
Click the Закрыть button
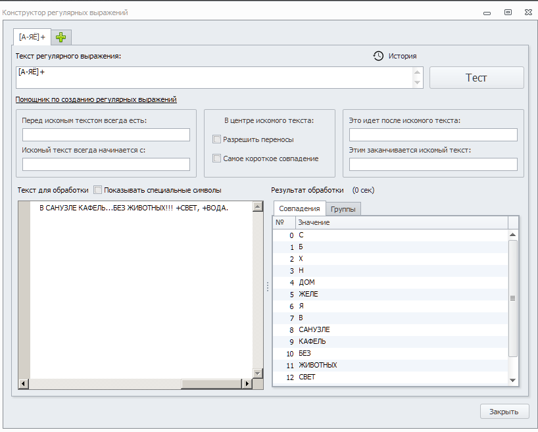coord(504,412)
